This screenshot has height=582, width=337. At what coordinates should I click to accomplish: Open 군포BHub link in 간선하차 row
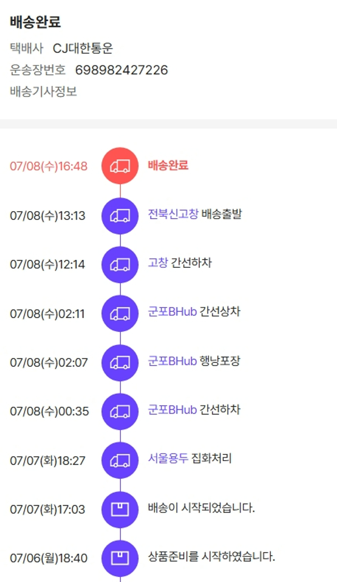pos(173,409)
